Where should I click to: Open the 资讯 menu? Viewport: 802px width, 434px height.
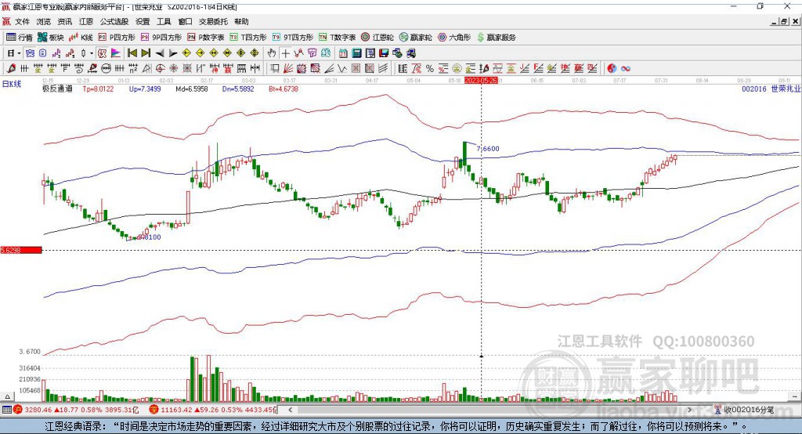click(64, 21)
